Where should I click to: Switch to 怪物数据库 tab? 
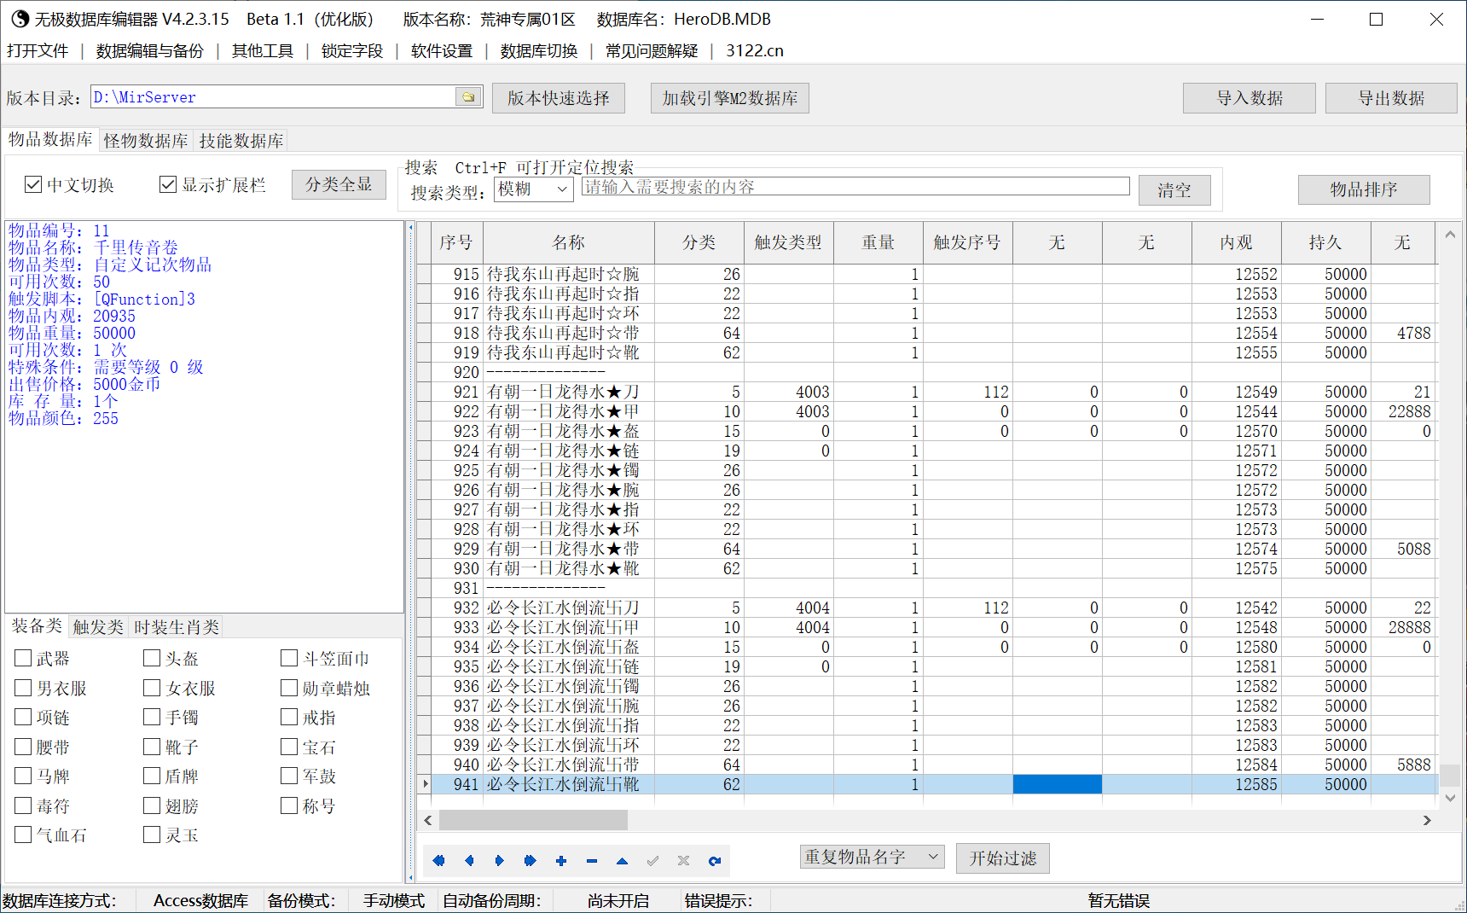(x=146, y=141)
